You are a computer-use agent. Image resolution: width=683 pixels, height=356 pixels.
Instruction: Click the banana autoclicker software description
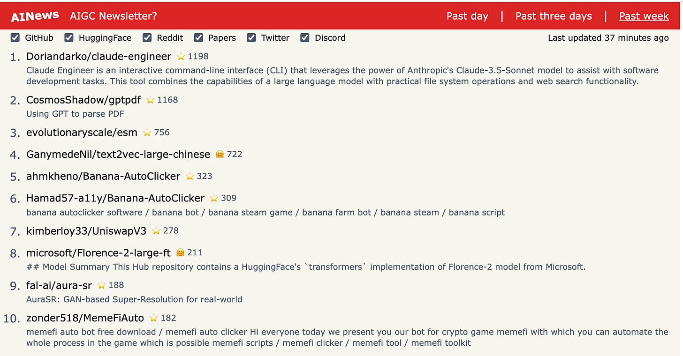[x=266, y=212]
